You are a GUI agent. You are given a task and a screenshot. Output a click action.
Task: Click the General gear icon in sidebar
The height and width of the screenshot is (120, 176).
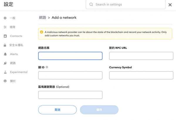(5, 18)
